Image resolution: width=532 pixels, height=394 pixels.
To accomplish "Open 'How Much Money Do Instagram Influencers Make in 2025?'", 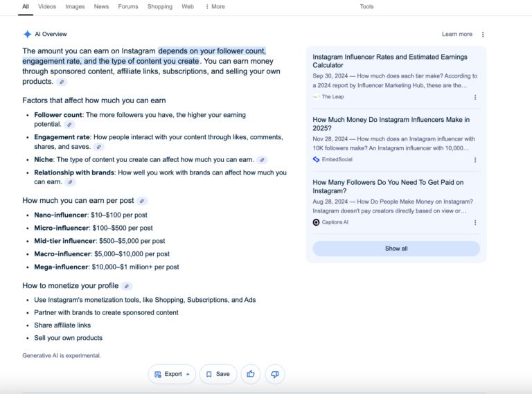I will pyautogui.click(x=391, y=124).
